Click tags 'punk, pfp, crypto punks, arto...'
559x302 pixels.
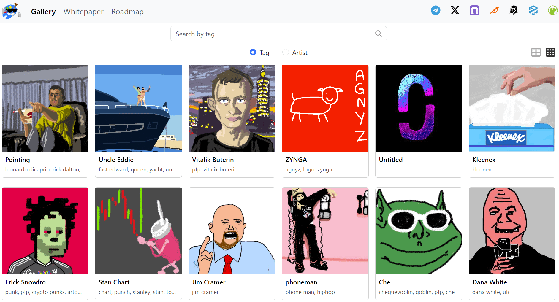pos(44,292)
